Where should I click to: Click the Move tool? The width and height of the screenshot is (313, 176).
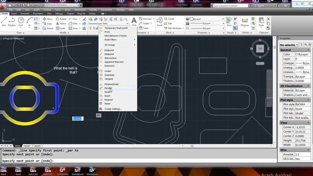click(x=48, y=19)
